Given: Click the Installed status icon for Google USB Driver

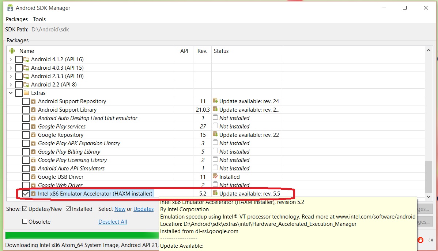Looking at the screenshot, I should tap(215, 176).
